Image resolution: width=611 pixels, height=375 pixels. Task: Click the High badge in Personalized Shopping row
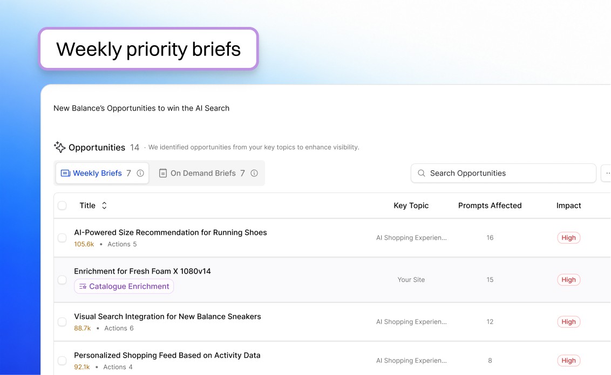[568, 360]
